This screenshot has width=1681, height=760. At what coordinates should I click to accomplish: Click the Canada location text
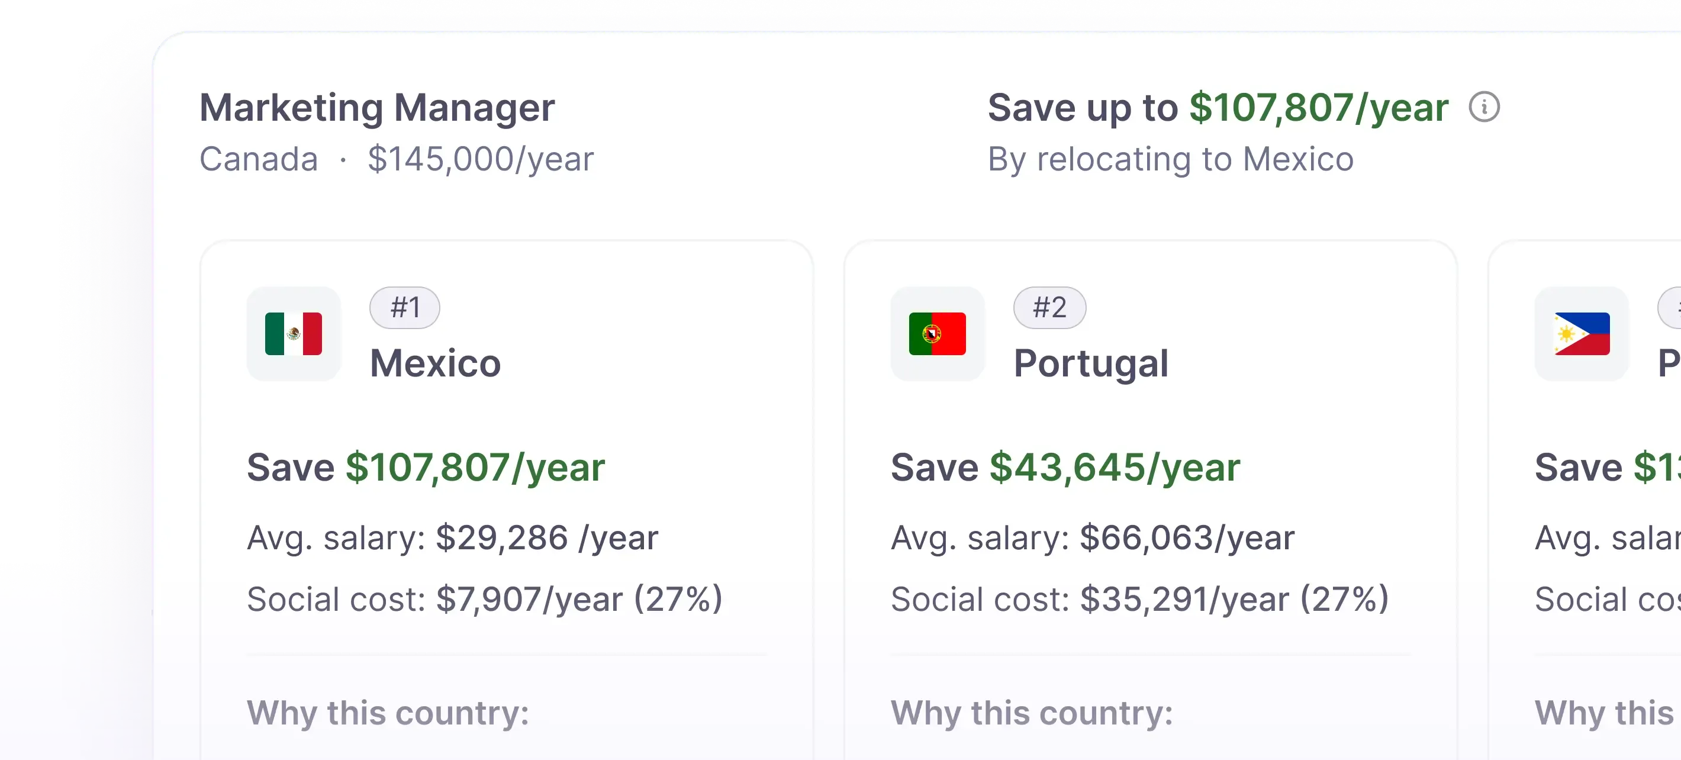259,159
